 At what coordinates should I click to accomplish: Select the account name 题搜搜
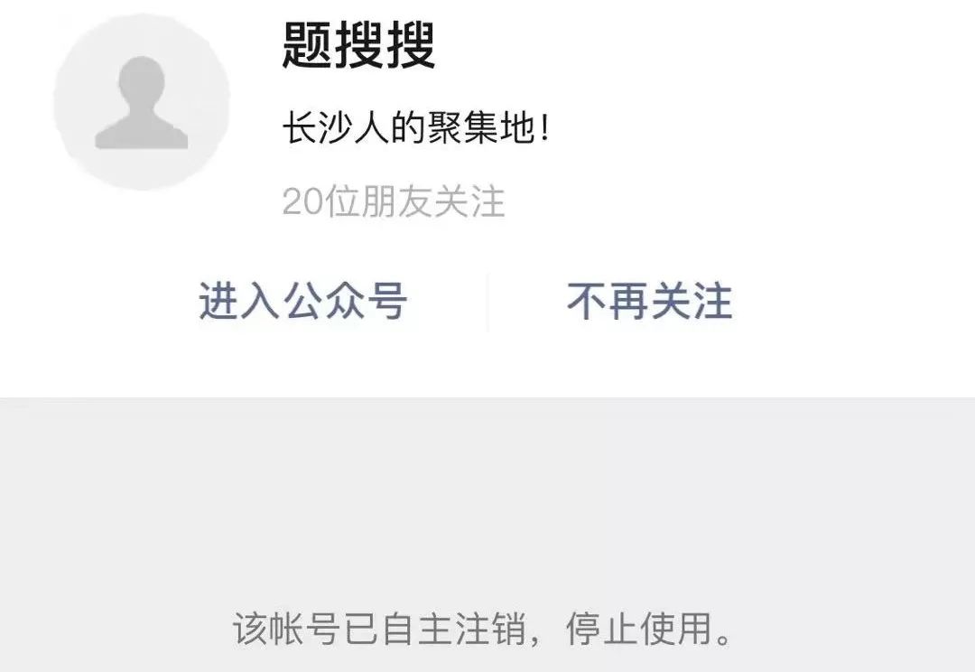click(358, 44)
